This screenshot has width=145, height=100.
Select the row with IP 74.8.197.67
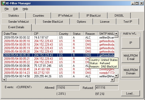58,38
